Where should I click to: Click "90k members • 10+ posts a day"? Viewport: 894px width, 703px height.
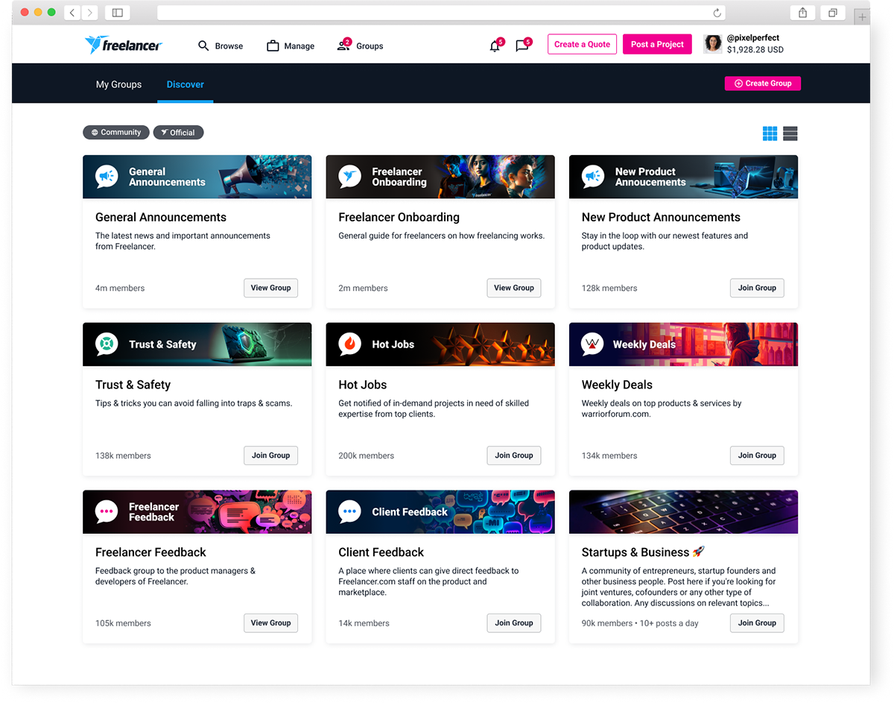point(640,624)
